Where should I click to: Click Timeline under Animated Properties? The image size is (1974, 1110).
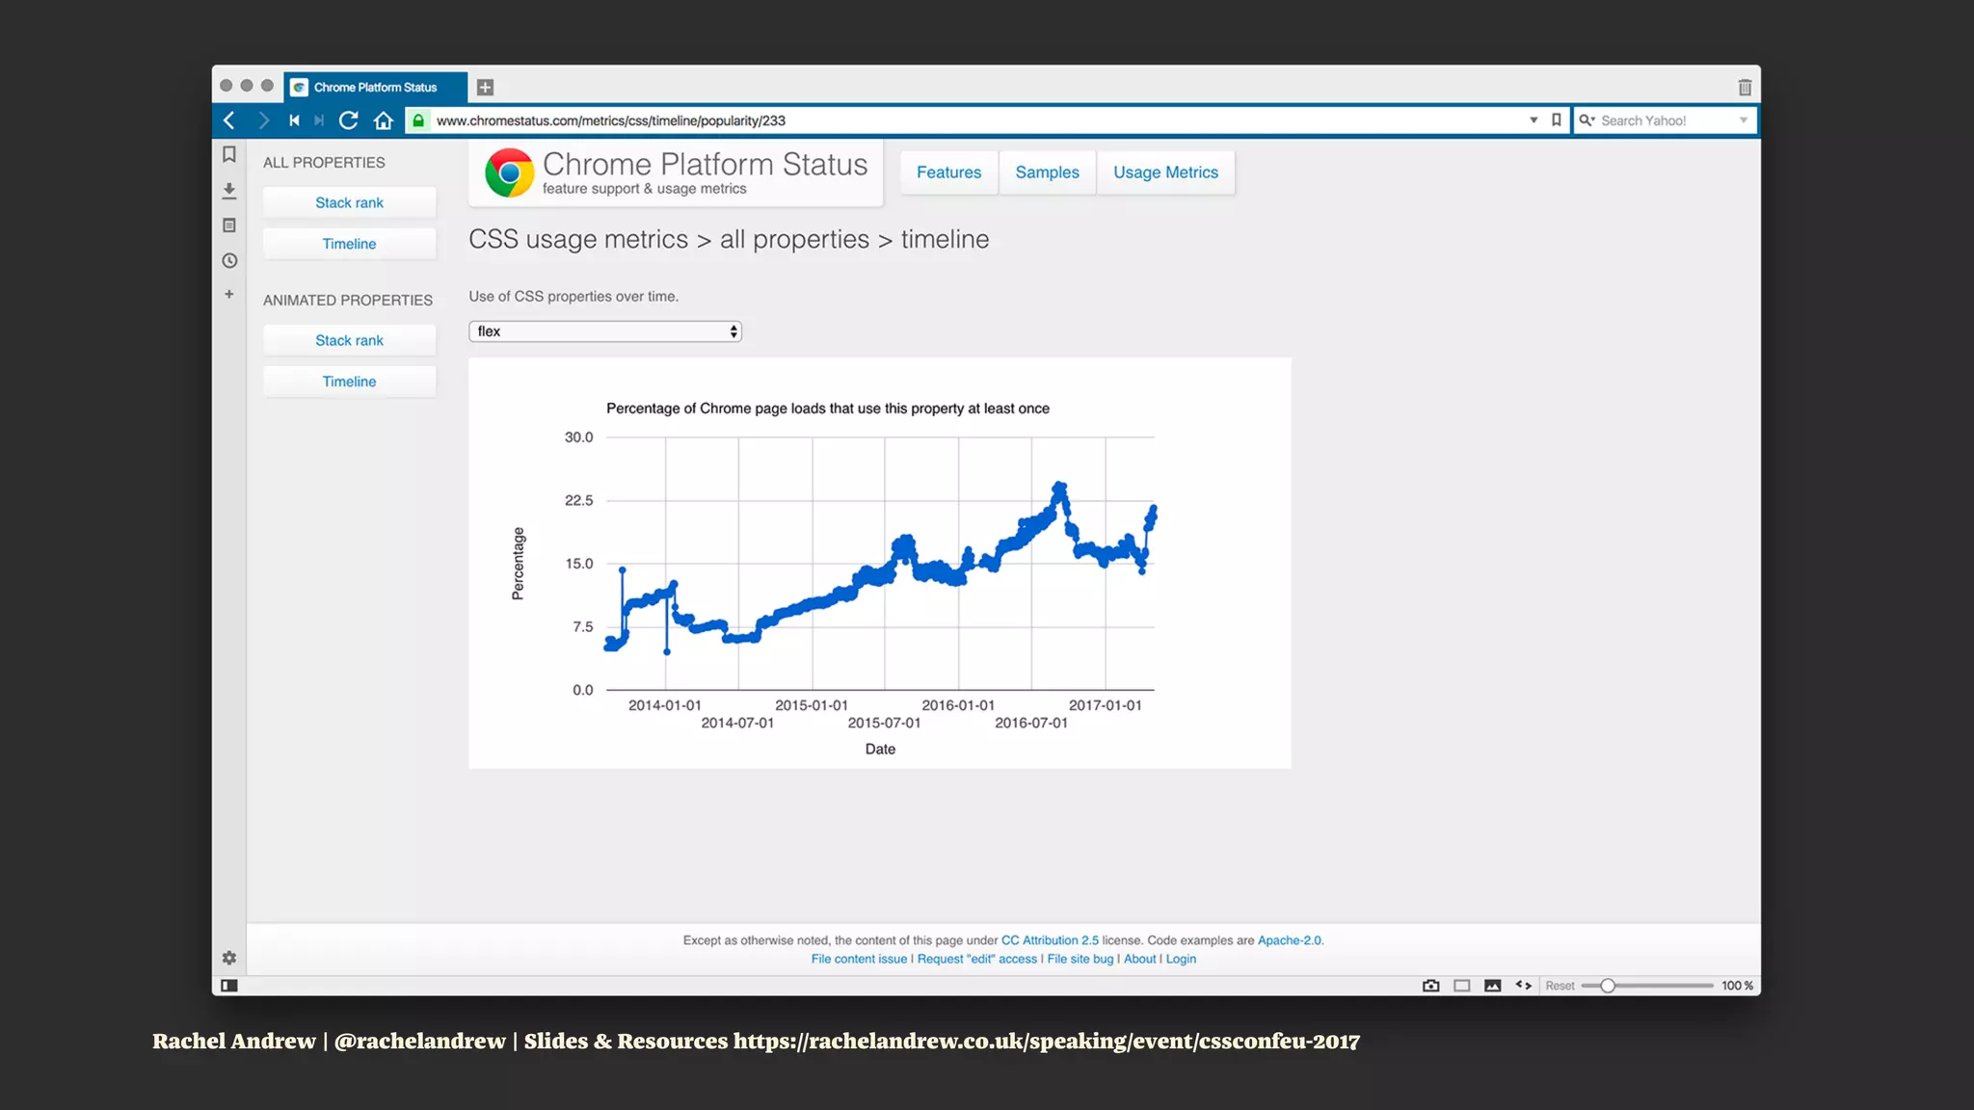tap(349, 382)
